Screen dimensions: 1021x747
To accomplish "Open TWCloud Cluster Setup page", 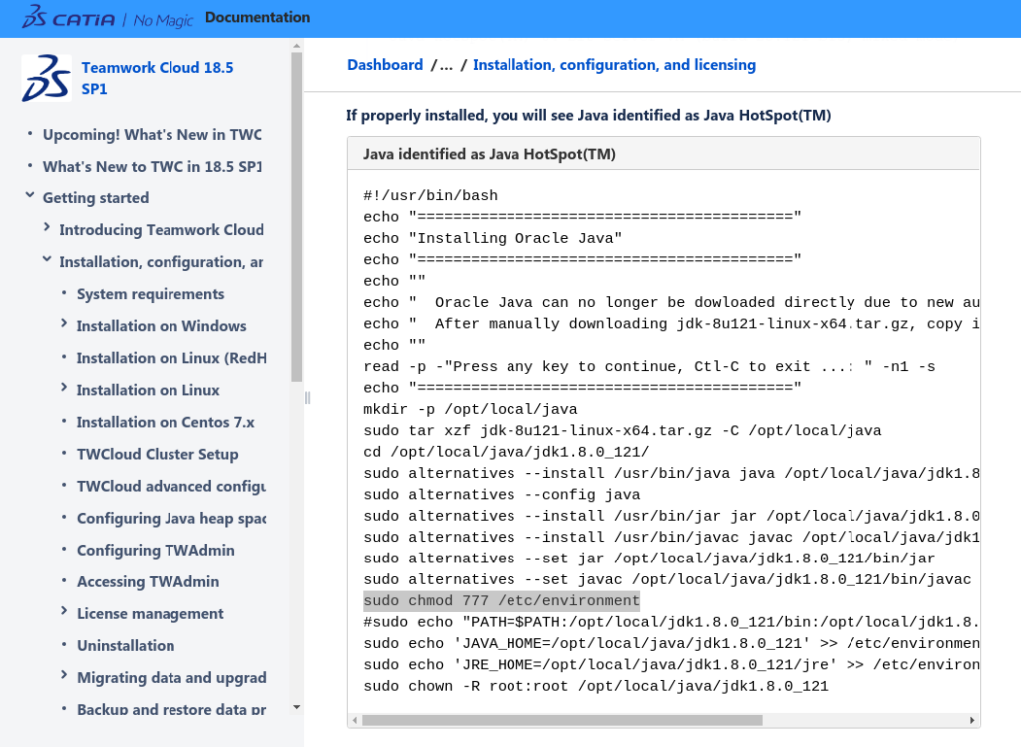I will point(158,454).
